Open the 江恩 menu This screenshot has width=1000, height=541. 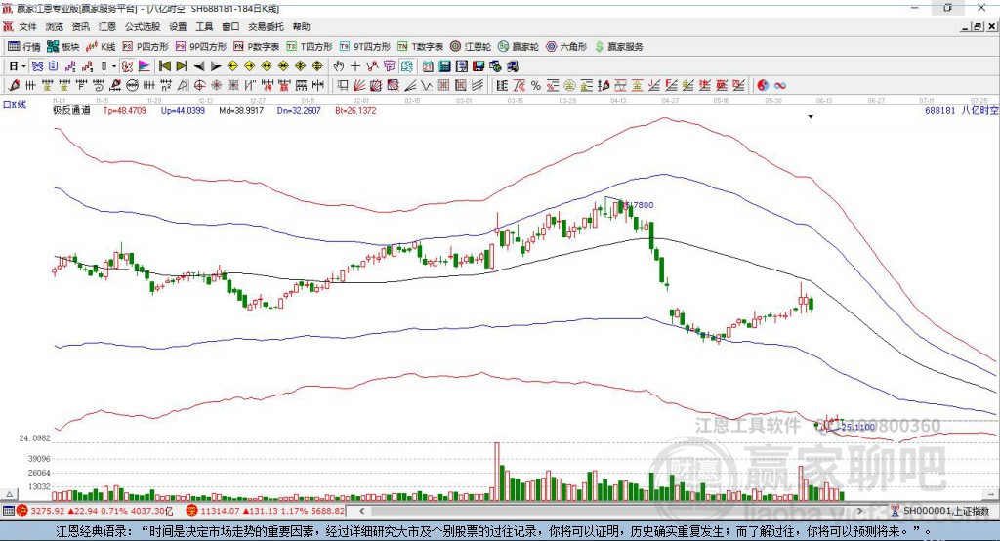pos(107,26)
